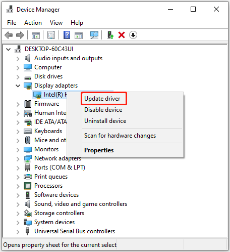Select the Print queues tree item
This screenshot has height=252, width=230.
click(51, 177)
